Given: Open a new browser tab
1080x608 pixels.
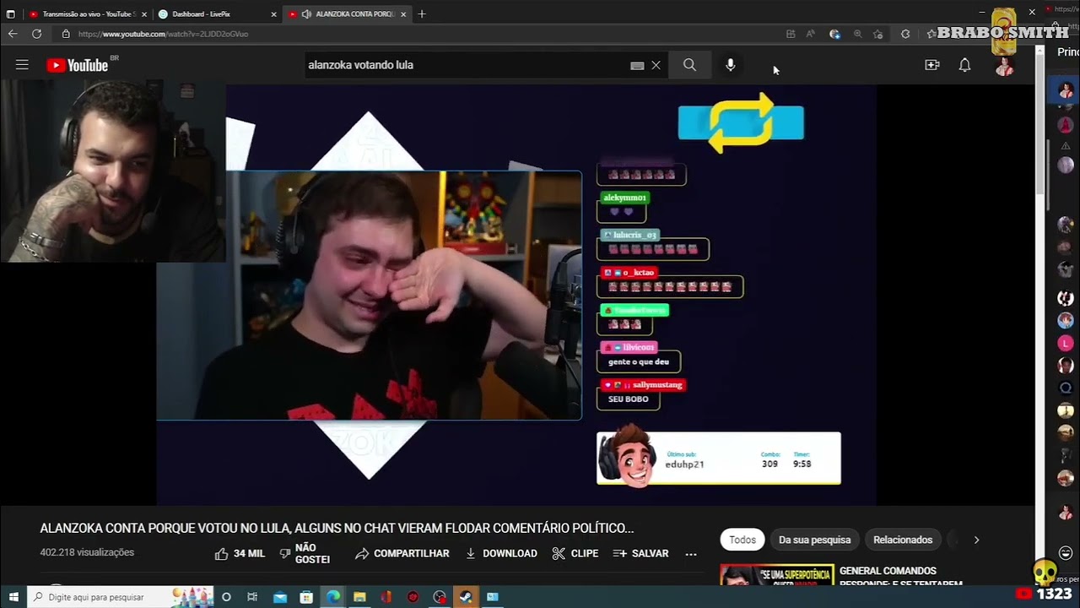Looking at the screenshot, I should 422,14.
